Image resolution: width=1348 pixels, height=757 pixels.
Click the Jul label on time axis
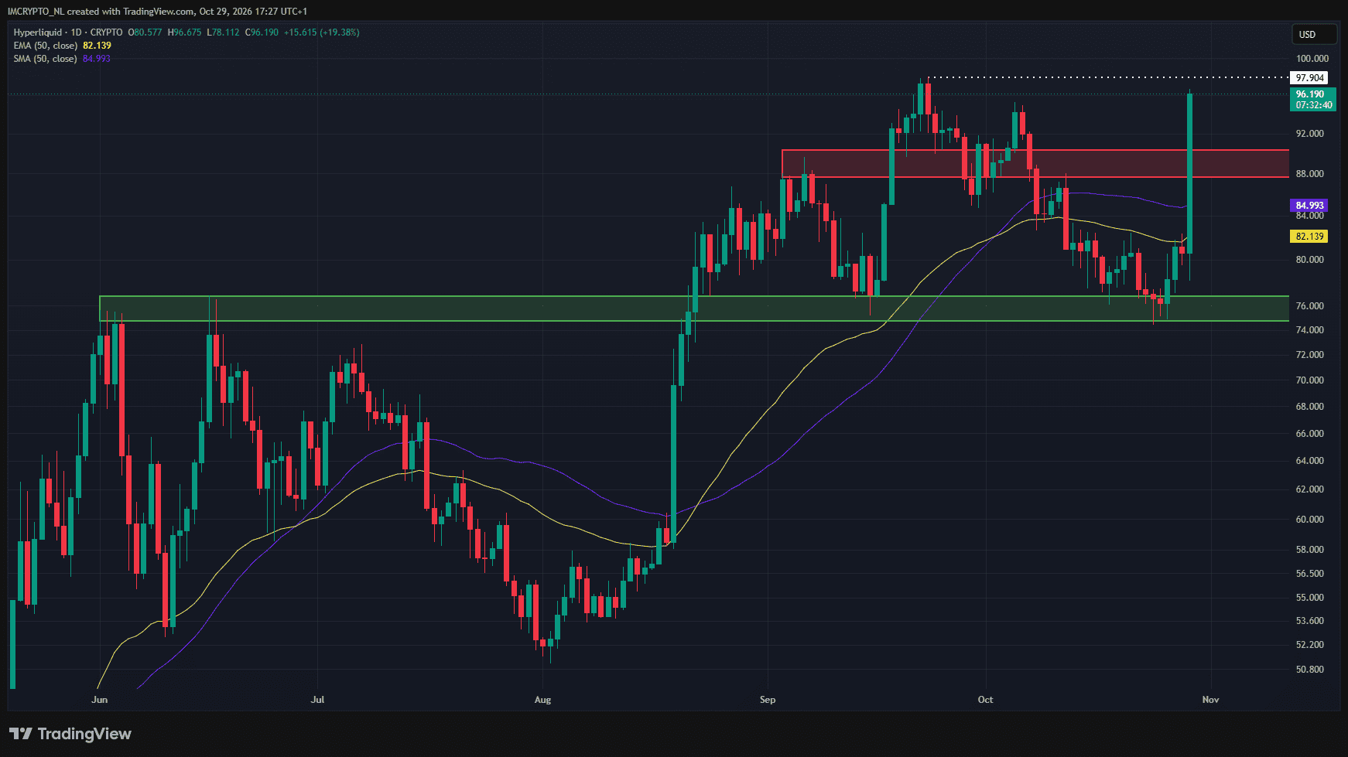(317, 700)
